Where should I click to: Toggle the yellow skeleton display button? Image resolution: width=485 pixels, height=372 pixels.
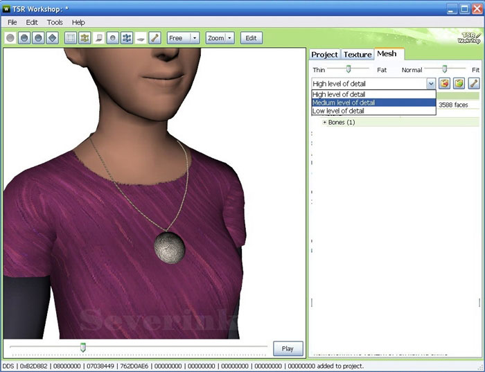[85, 38]
